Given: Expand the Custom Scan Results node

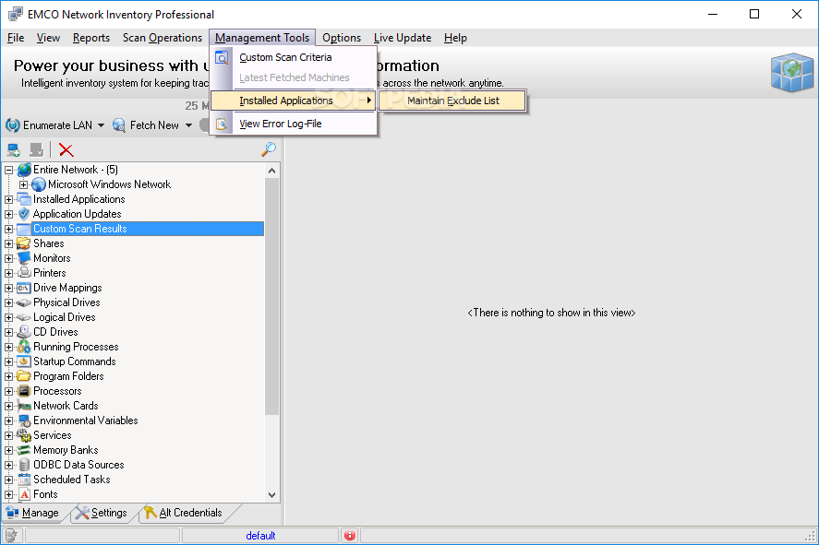Looking at the screenshot, I should [9, 229].
